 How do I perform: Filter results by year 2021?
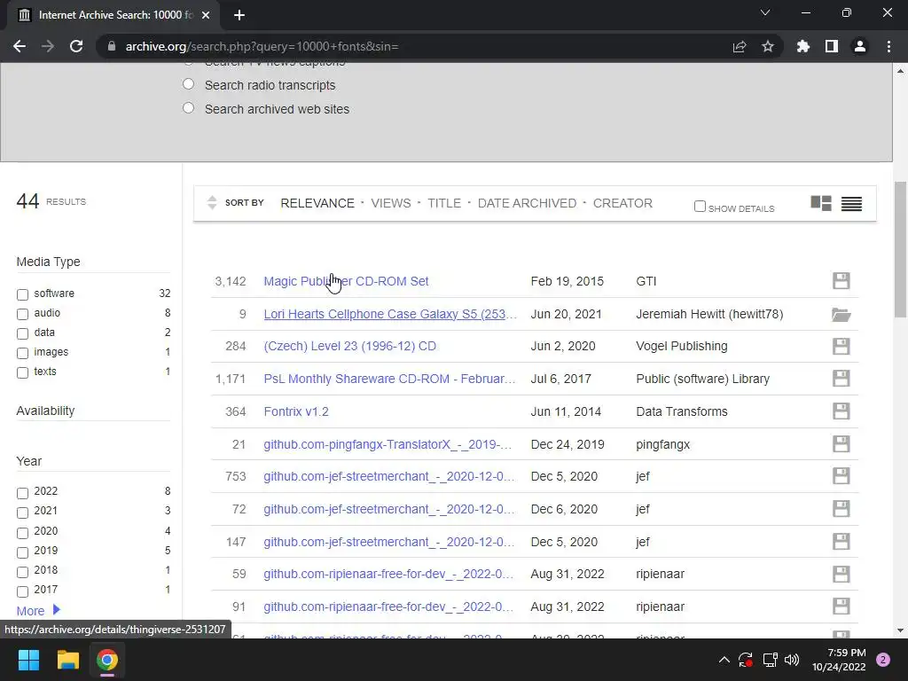point(22,513)
